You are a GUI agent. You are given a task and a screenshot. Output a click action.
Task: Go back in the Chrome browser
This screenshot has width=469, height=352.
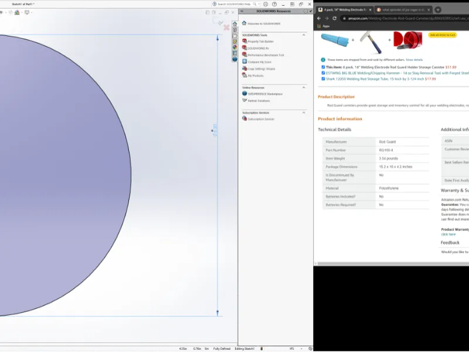tap(319, 18)
